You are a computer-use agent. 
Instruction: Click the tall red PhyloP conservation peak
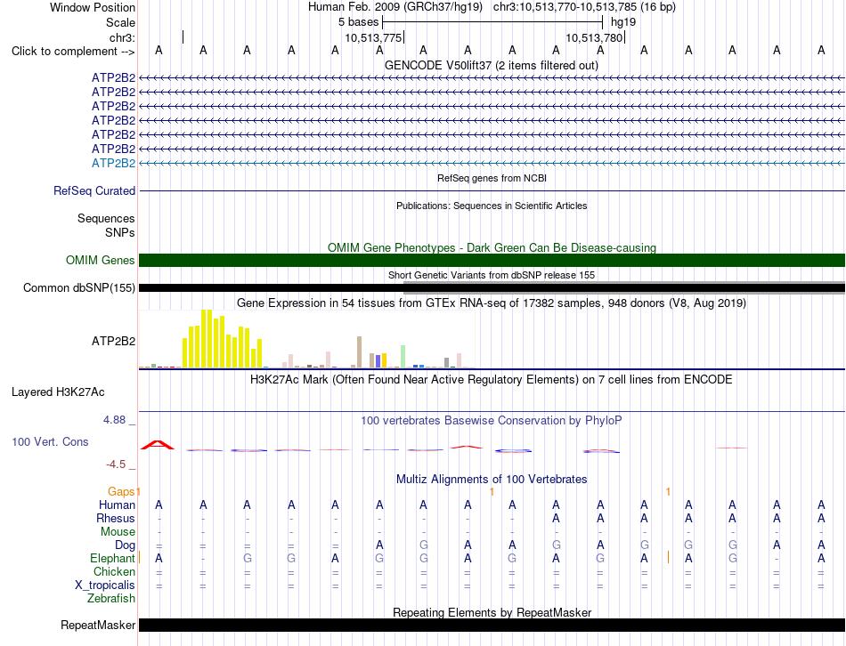[158, 445]
